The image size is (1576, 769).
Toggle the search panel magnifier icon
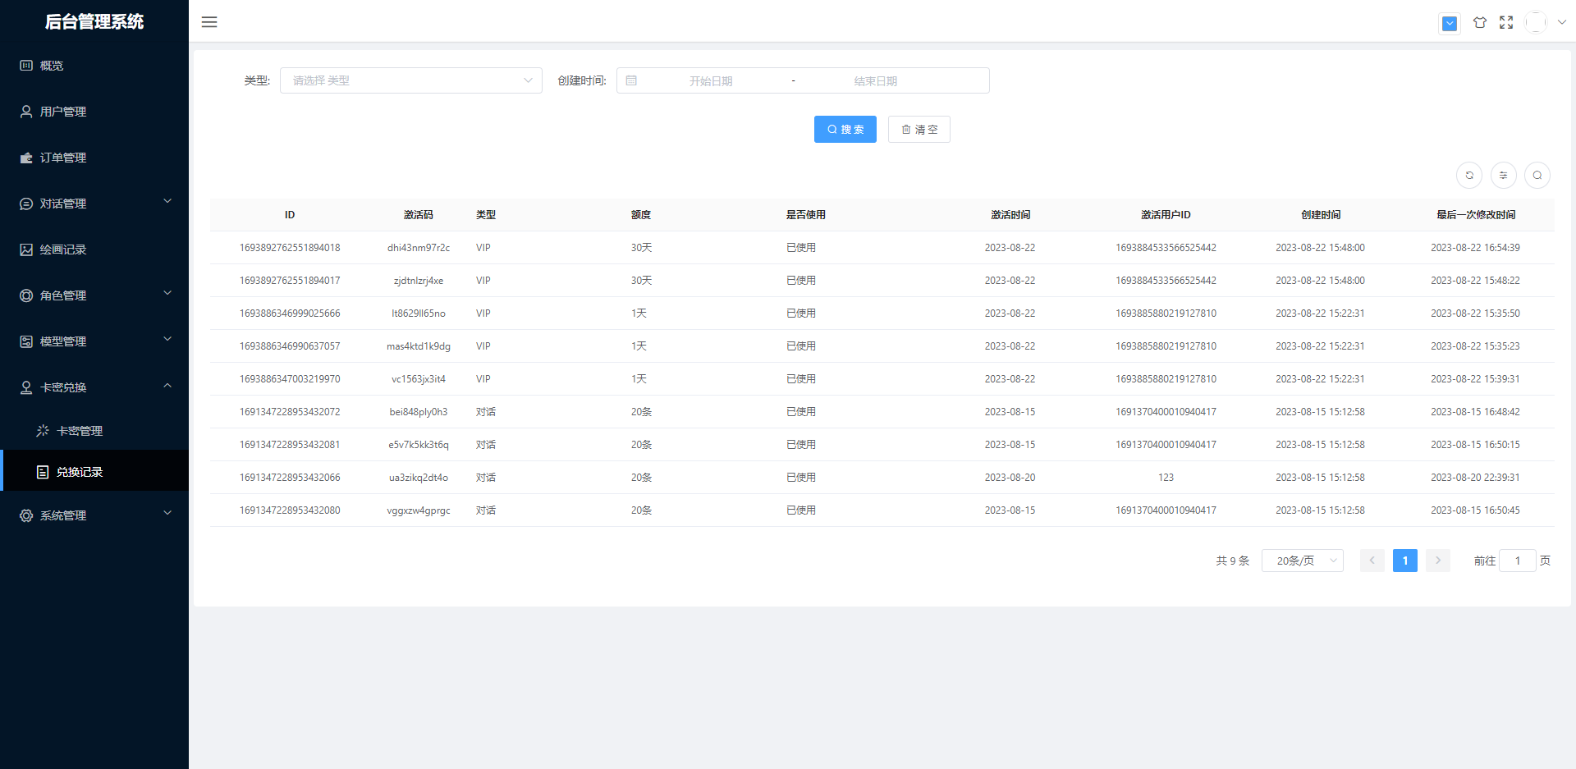pos(1537,175)
